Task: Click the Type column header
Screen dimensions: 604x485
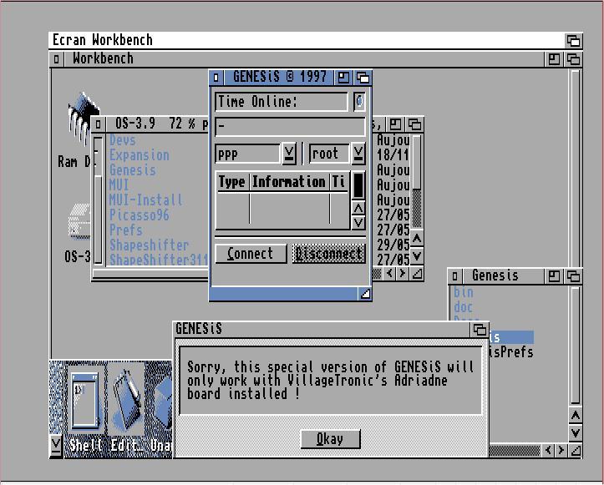Action: point(232,182)
